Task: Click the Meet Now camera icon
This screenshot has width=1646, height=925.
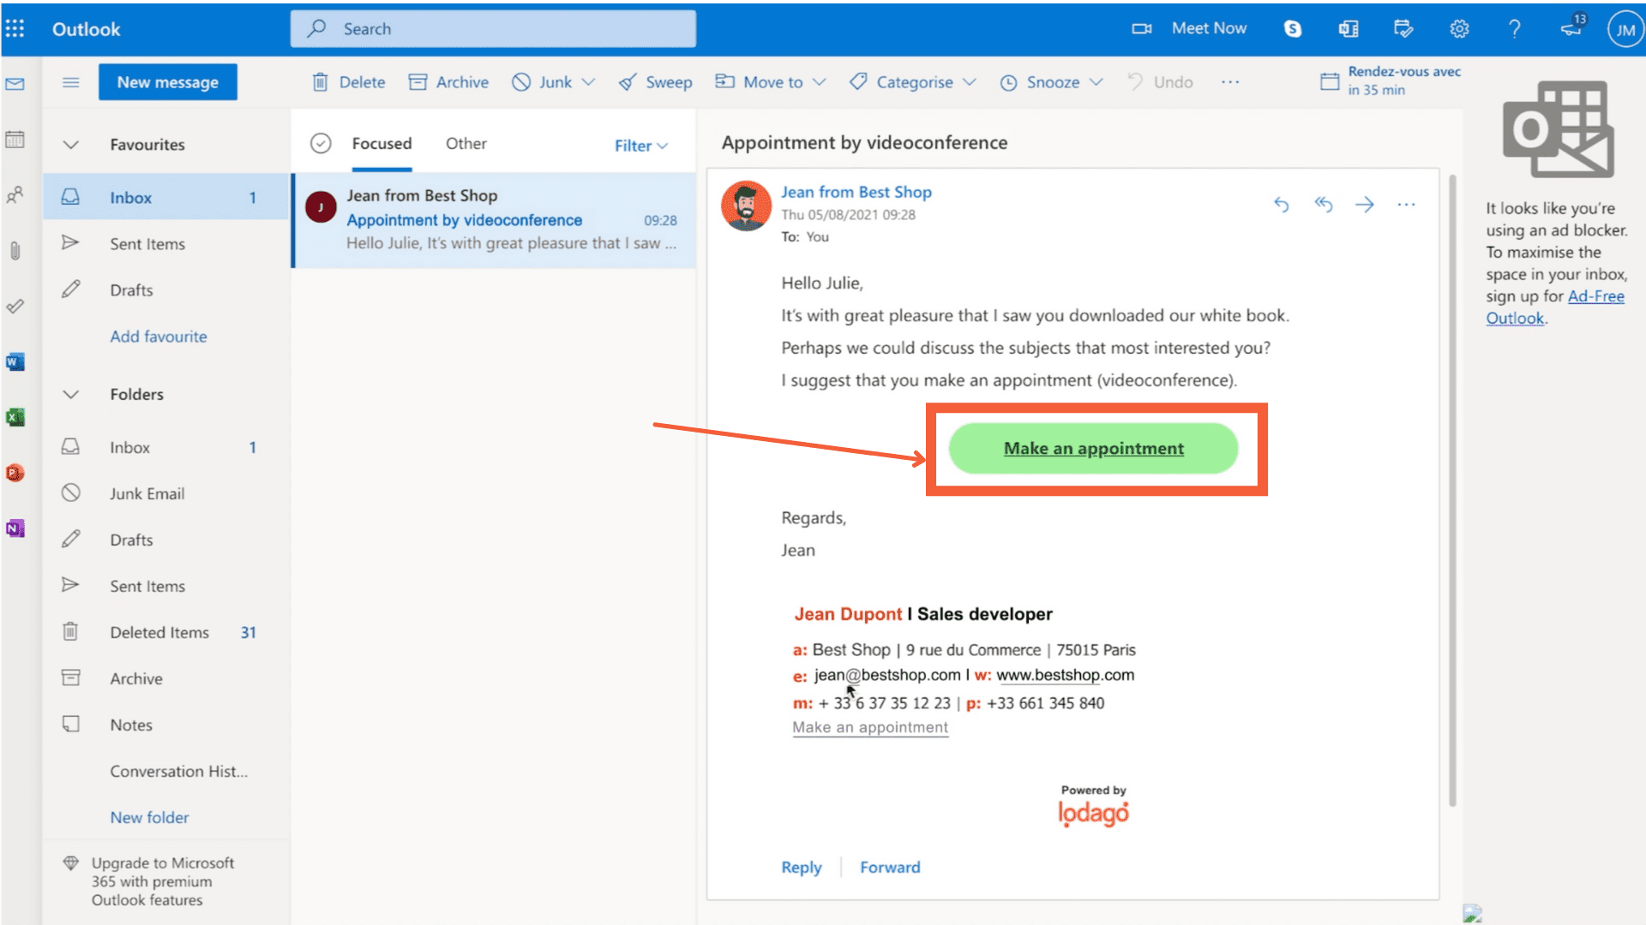Action: pos(1141,28)
